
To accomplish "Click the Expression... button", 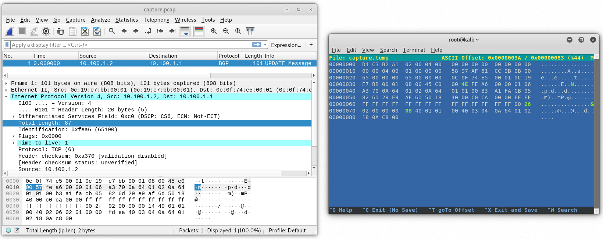I will [286, 45].
